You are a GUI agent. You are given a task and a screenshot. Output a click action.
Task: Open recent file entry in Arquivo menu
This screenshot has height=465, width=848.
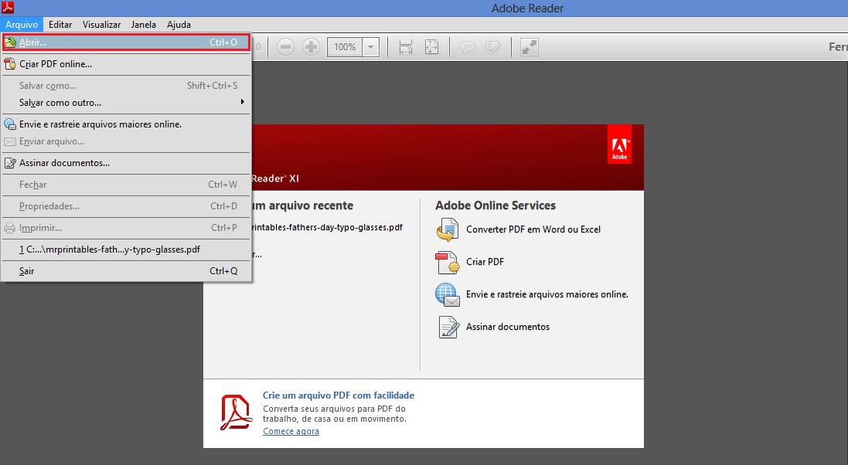click(x=110, y=249)
